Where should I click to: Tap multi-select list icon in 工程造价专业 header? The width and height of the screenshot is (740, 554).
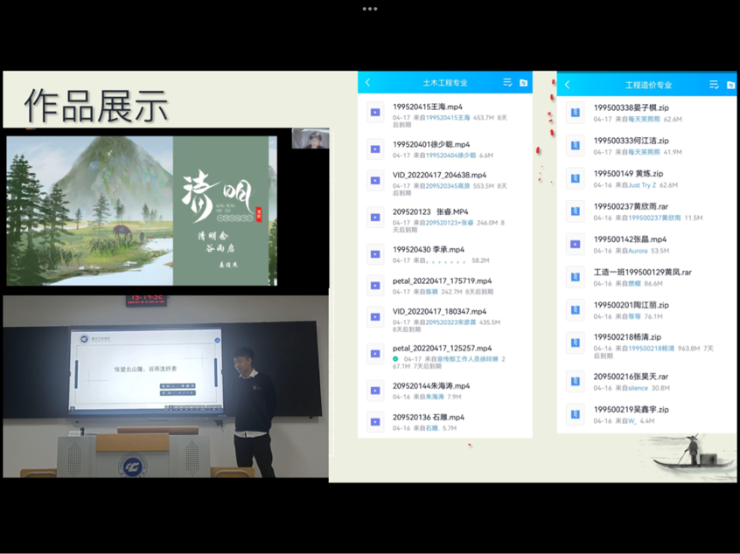[714, 85]
